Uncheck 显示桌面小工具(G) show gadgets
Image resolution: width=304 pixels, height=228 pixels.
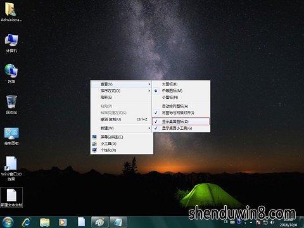(181, 128)
